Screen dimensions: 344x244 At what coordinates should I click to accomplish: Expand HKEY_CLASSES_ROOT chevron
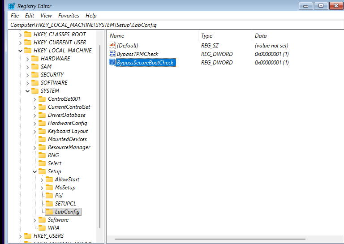click(20, 35)
